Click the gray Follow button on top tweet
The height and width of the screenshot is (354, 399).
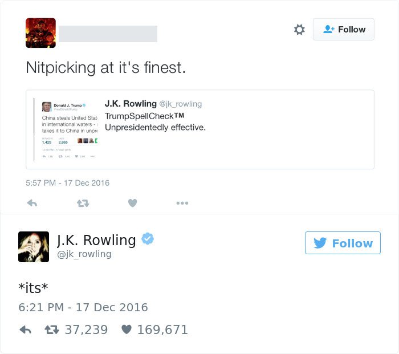pyautogui.click(x=343, y=30)
